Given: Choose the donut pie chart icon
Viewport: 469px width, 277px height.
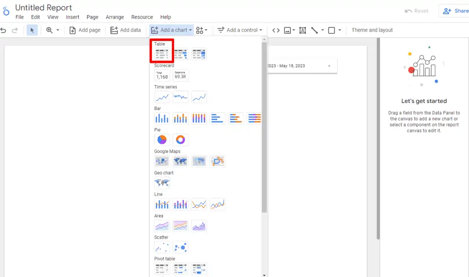Looking at the screenshot, I should (x=180, y=140).
